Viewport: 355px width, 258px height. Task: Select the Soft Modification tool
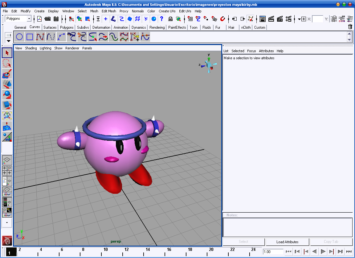click(7, 126)
